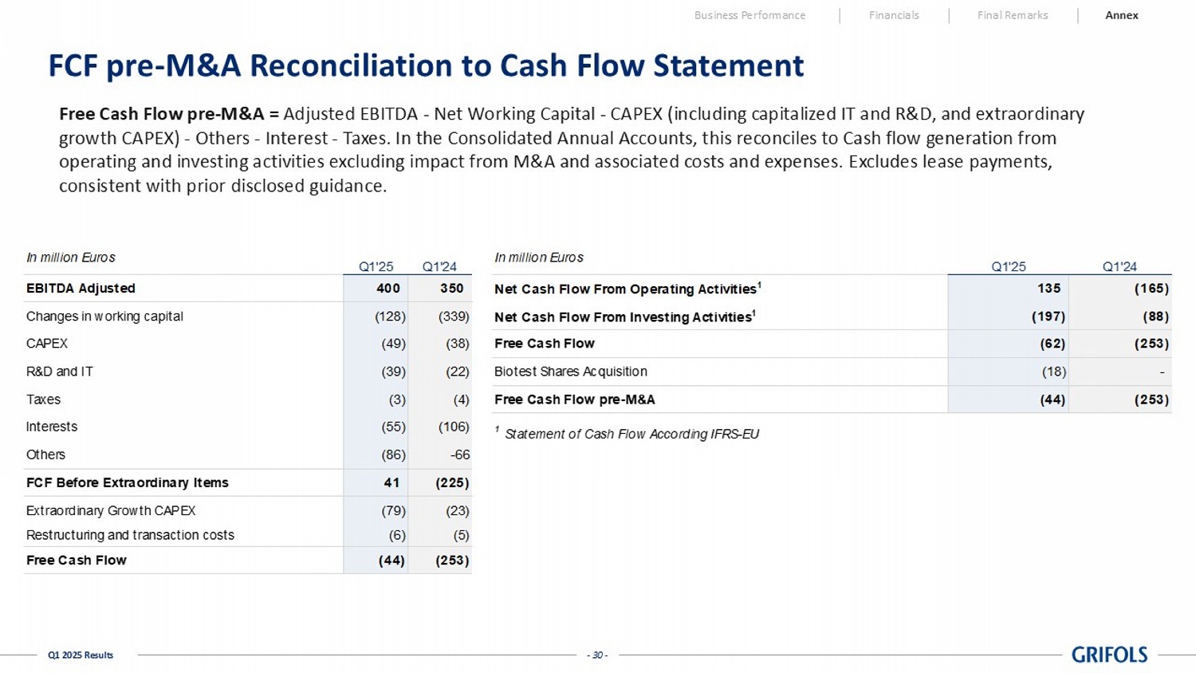Image resolution: width=1196 pixels, height=673 pixels.
Task: Go to the Financials section tab
Action: (x=894, y=15)
